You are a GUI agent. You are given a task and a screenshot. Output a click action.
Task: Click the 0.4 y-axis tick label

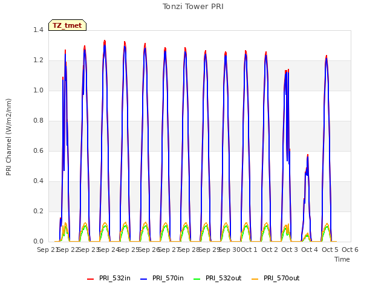pyautogui.click(x=38, y=181)
